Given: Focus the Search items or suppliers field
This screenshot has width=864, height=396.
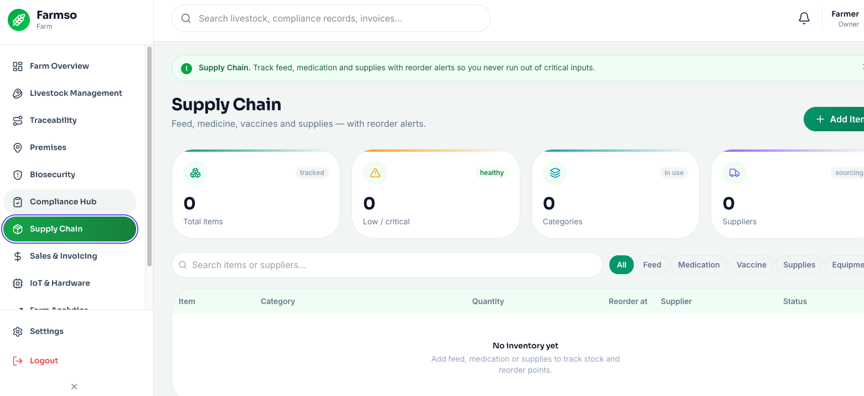Looking at the screenshot, I should (387, 265).
